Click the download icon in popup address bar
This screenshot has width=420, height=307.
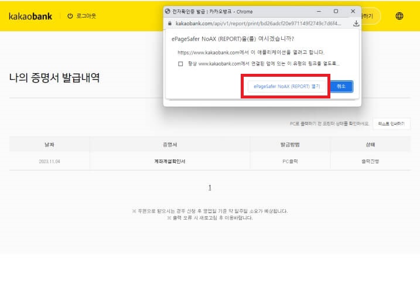356,23
